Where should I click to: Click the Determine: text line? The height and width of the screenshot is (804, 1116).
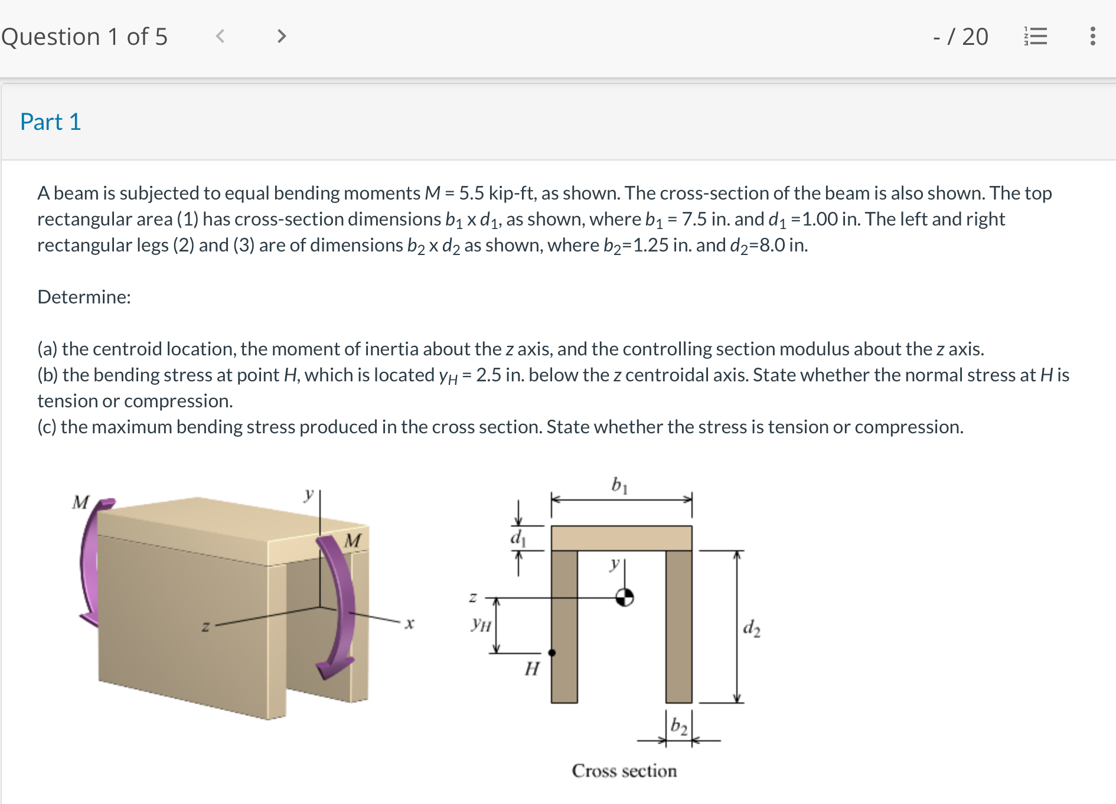point(83,297)
